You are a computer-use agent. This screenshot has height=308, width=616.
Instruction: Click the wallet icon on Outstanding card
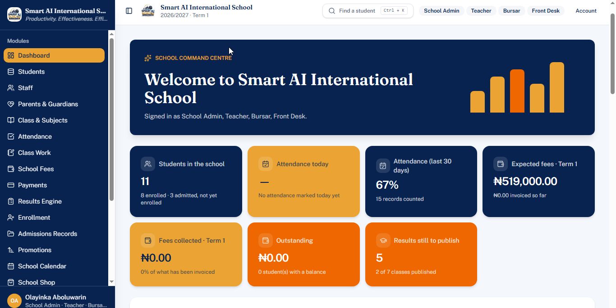[x=266, y=240]
